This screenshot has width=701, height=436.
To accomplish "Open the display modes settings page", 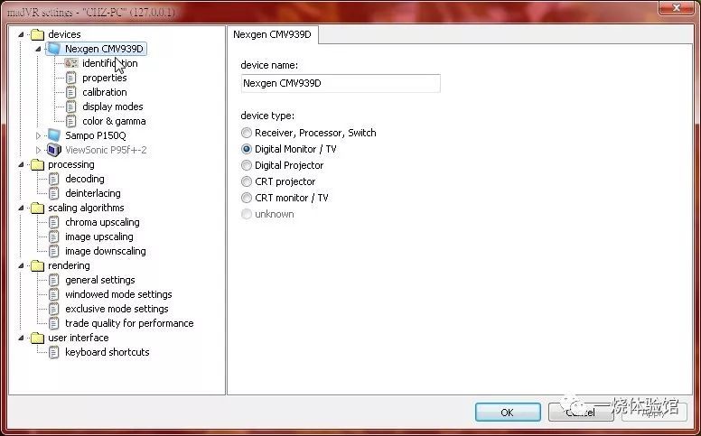I will point(113,107).
